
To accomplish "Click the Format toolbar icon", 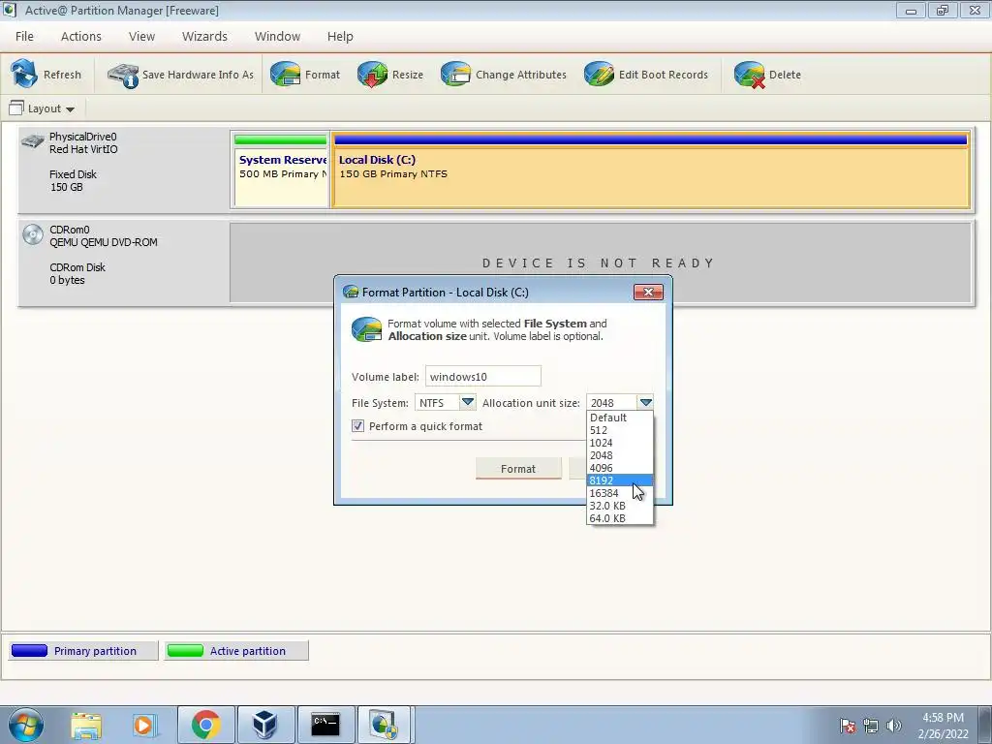I will pos(286,74).
